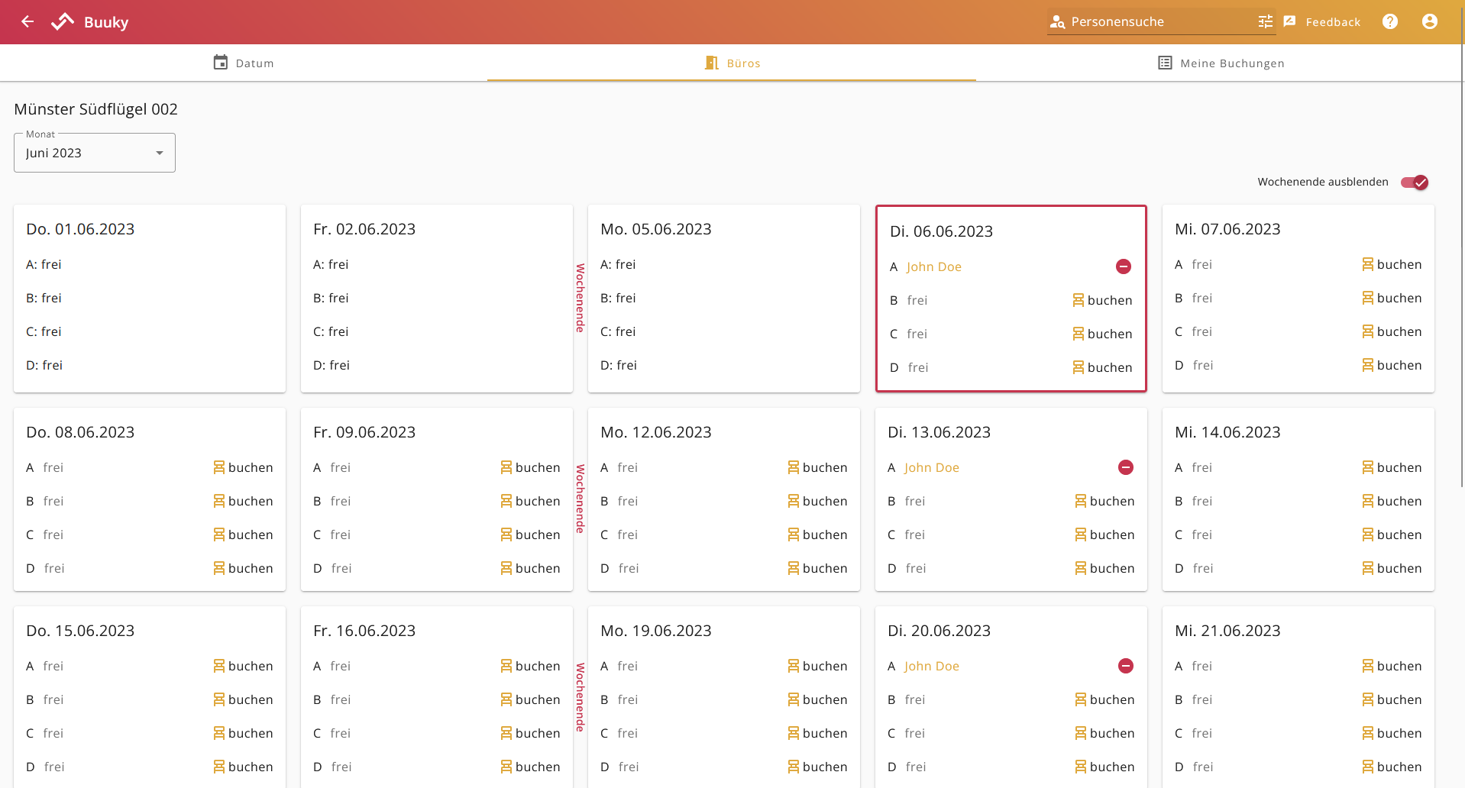
Task: Click 'Mi. 14.06.2023' card heading
Action: coord(1227,432)
